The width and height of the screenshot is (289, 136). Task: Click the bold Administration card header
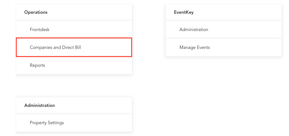click(x=39, y=106)
